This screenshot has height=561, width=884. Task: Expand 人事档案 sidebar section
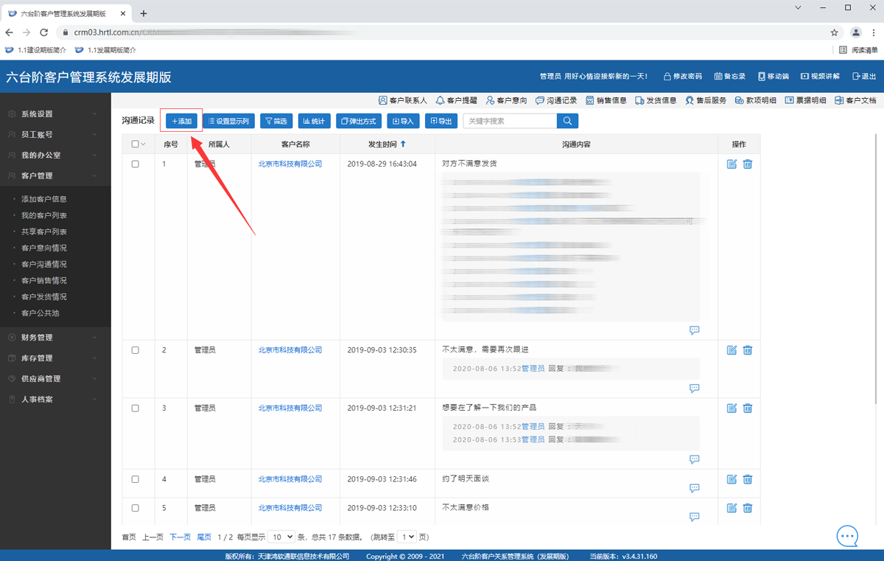(55, 400)
